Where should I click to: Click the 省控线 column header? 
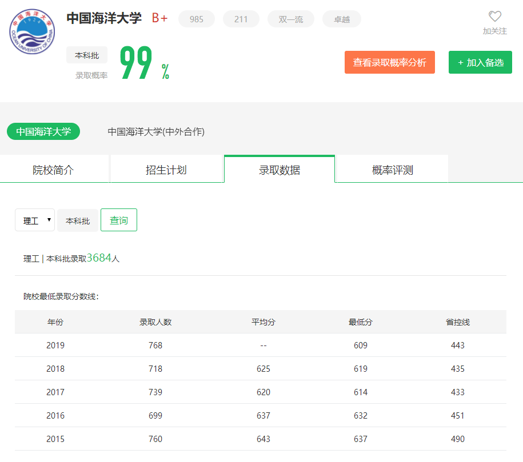tap(458, 322)
